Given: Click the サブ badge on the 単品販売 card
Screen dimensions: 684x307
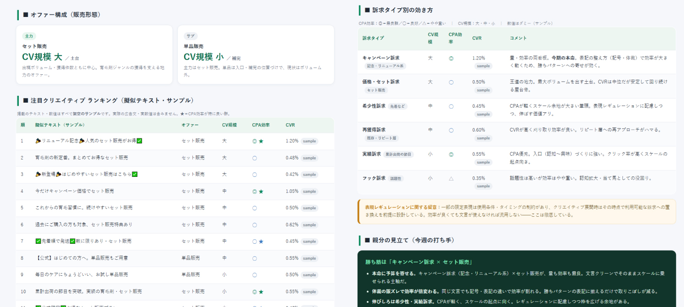Looking at the screenshot, I should [x=191, y=36].
